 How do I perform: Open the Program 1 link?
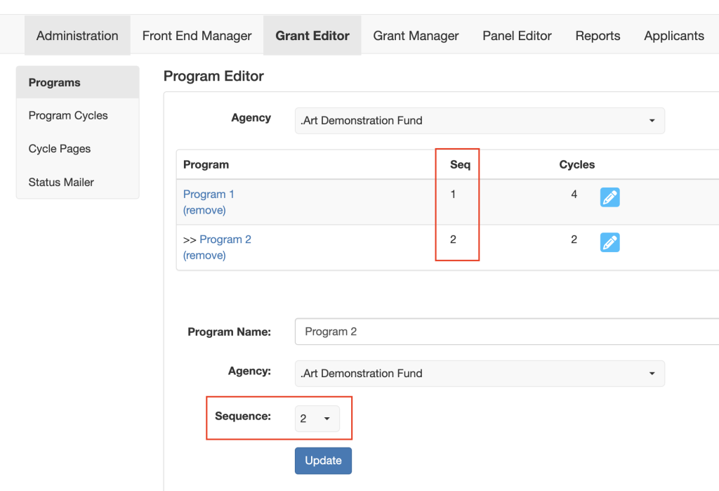[x=209, y=194]
